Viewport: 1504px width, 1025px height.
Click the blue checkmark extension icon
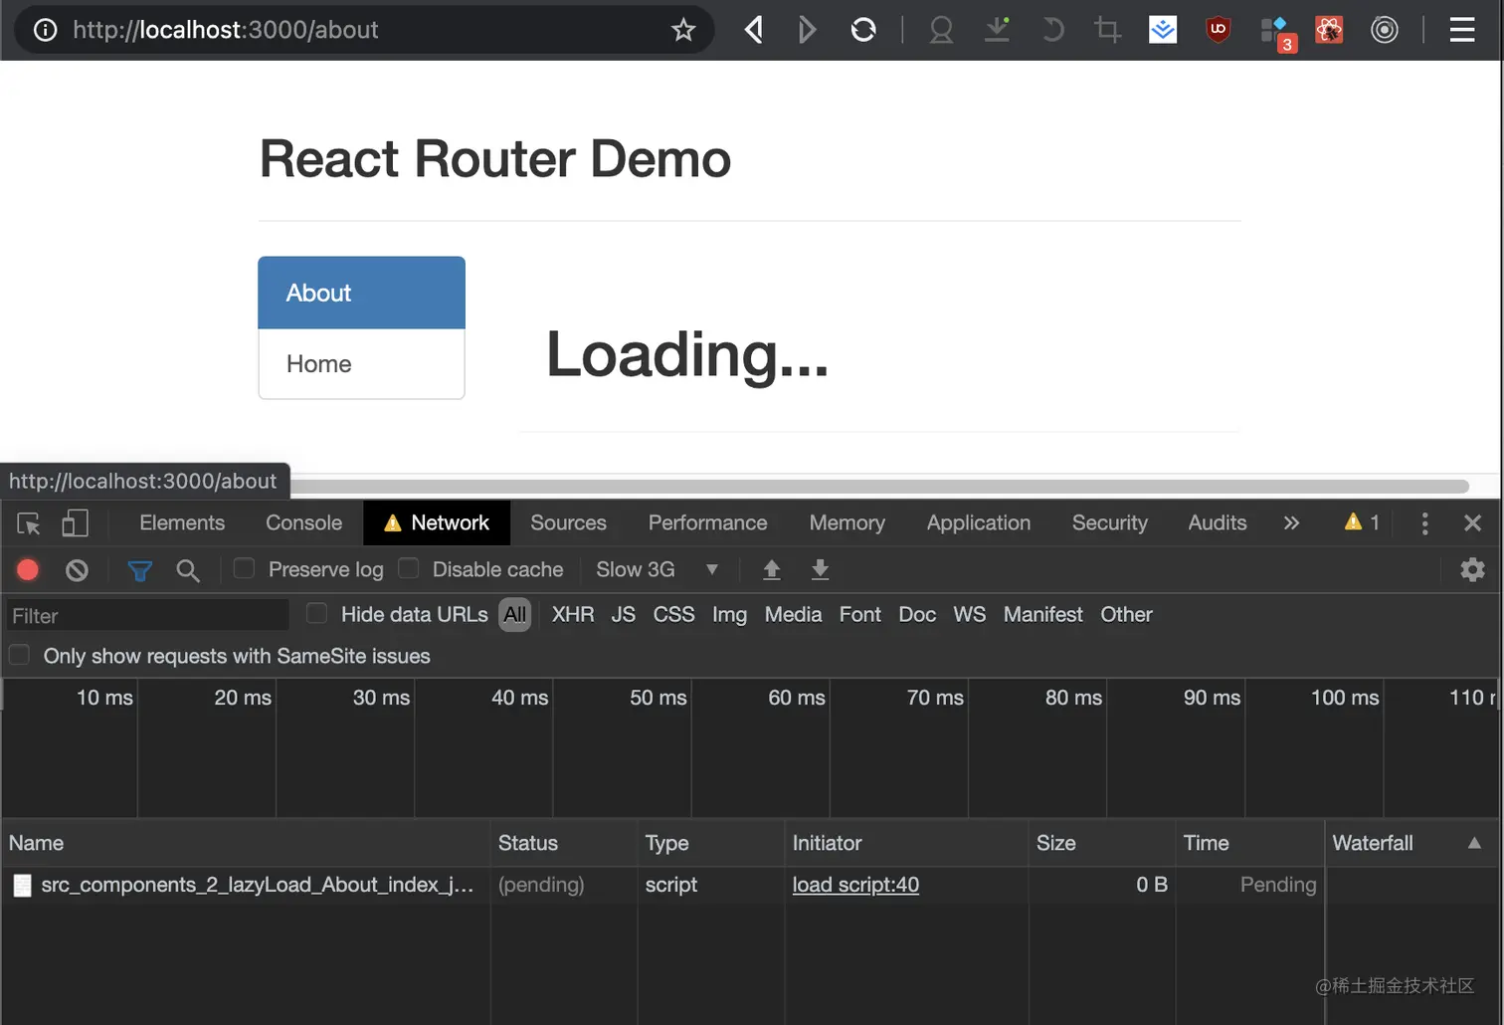[1163, 30]
